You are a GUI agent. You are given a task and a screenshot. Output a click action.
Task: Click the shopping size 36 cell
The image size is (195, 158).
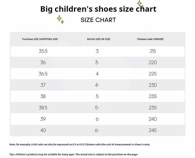point(43,63)
